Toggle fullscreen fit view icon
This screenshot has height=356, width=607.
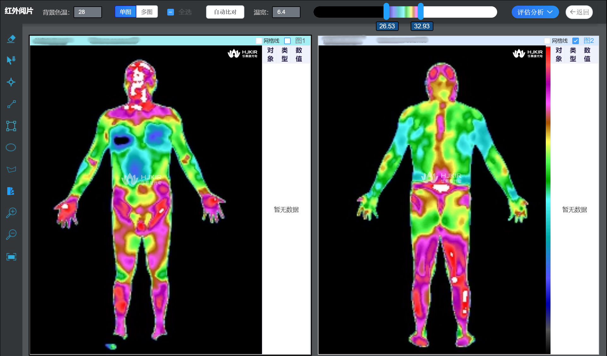click(11, 257)
